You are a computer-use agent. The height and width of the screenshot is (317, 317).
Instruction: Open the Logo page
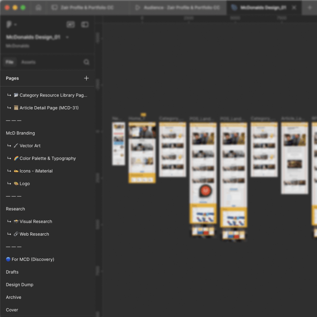click(x=47, y=184)
